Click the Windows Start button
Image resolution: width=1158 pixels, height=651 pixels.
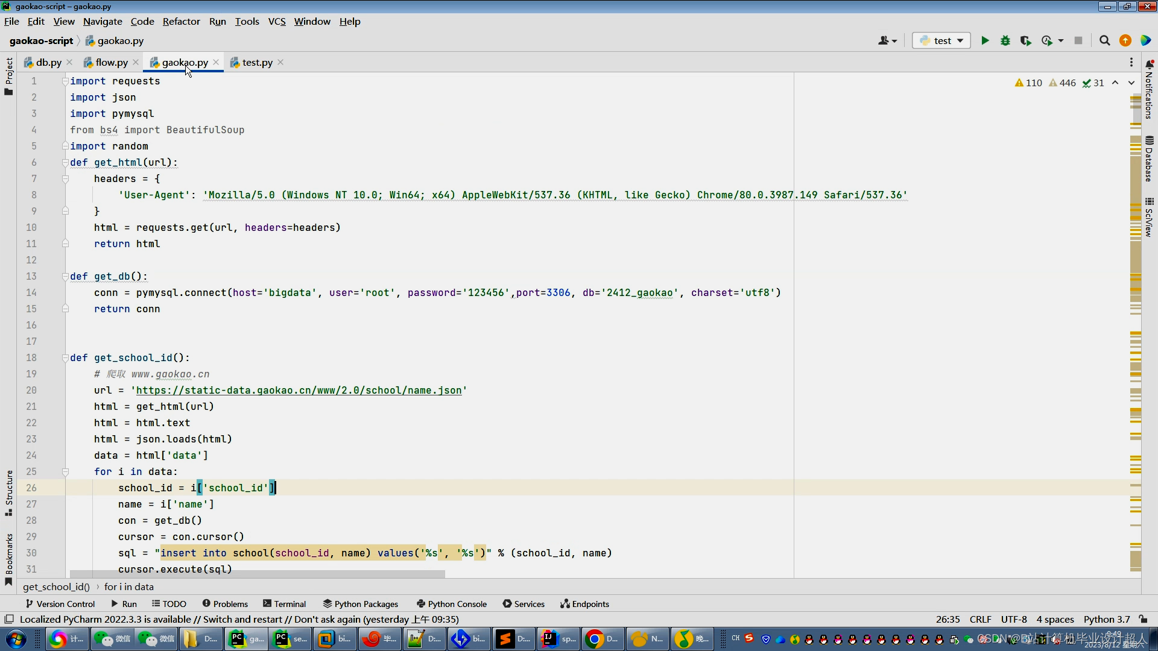(16, 639)
